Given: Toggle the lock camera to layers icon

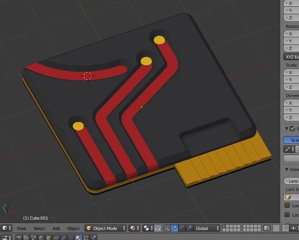Looking at the screenshot, I should coord(267,228).
